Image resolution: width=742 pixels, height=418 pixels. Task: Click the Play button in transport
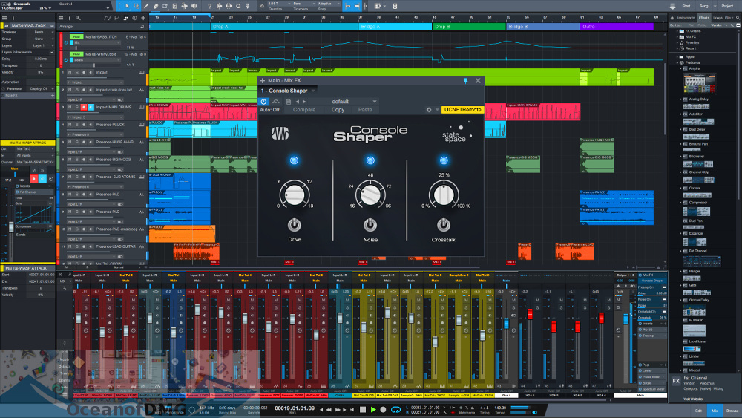coord(373,410)
